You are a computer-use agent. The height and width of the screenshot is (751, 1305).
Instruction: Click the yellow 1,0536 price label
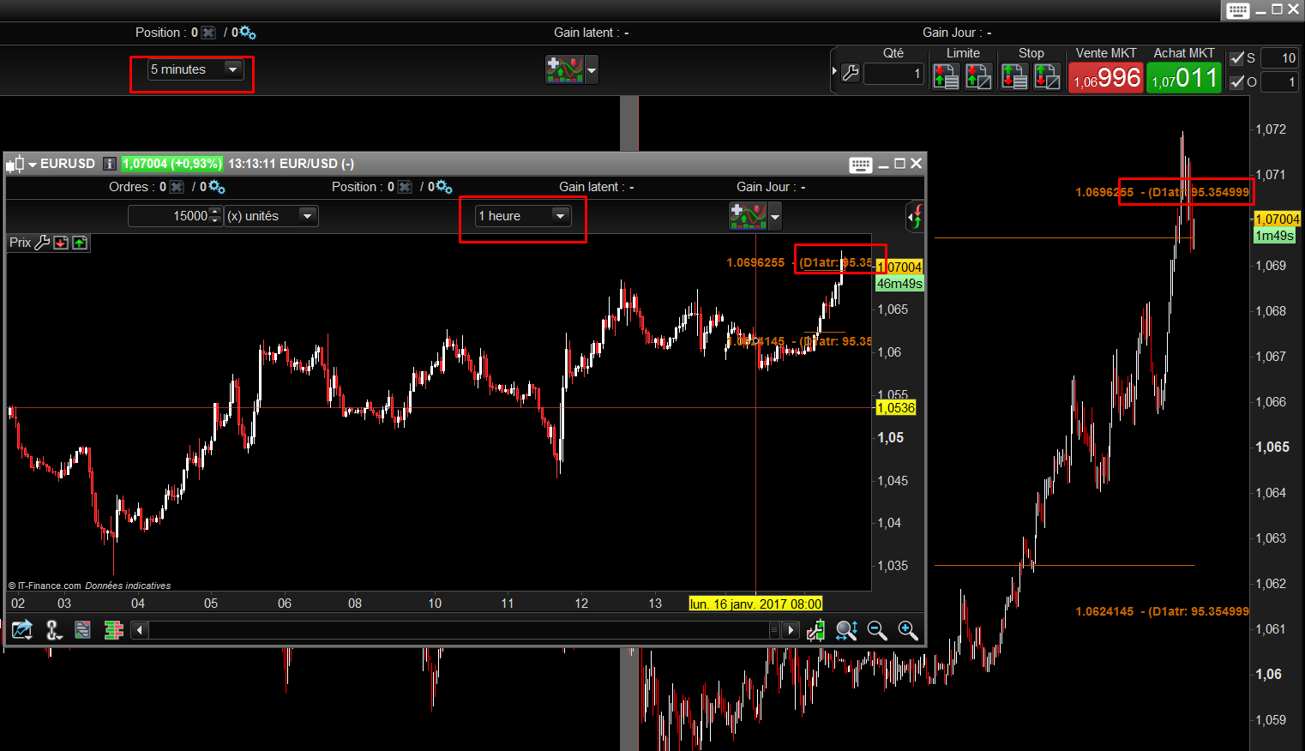point(896,408)
